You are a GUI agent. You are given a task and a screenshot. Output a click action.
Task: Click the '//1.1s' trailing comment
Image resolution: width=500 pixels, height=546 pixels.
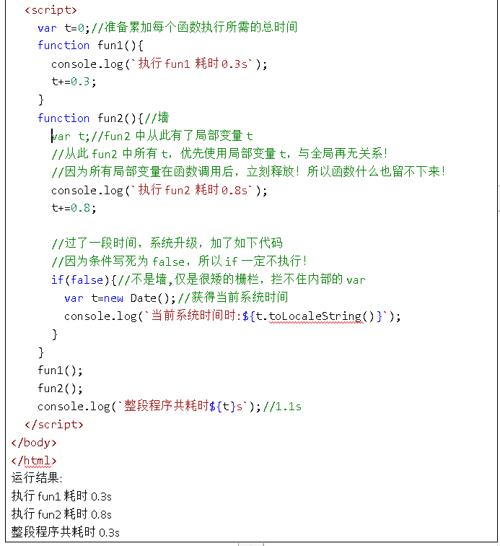[x=282, y=407]
